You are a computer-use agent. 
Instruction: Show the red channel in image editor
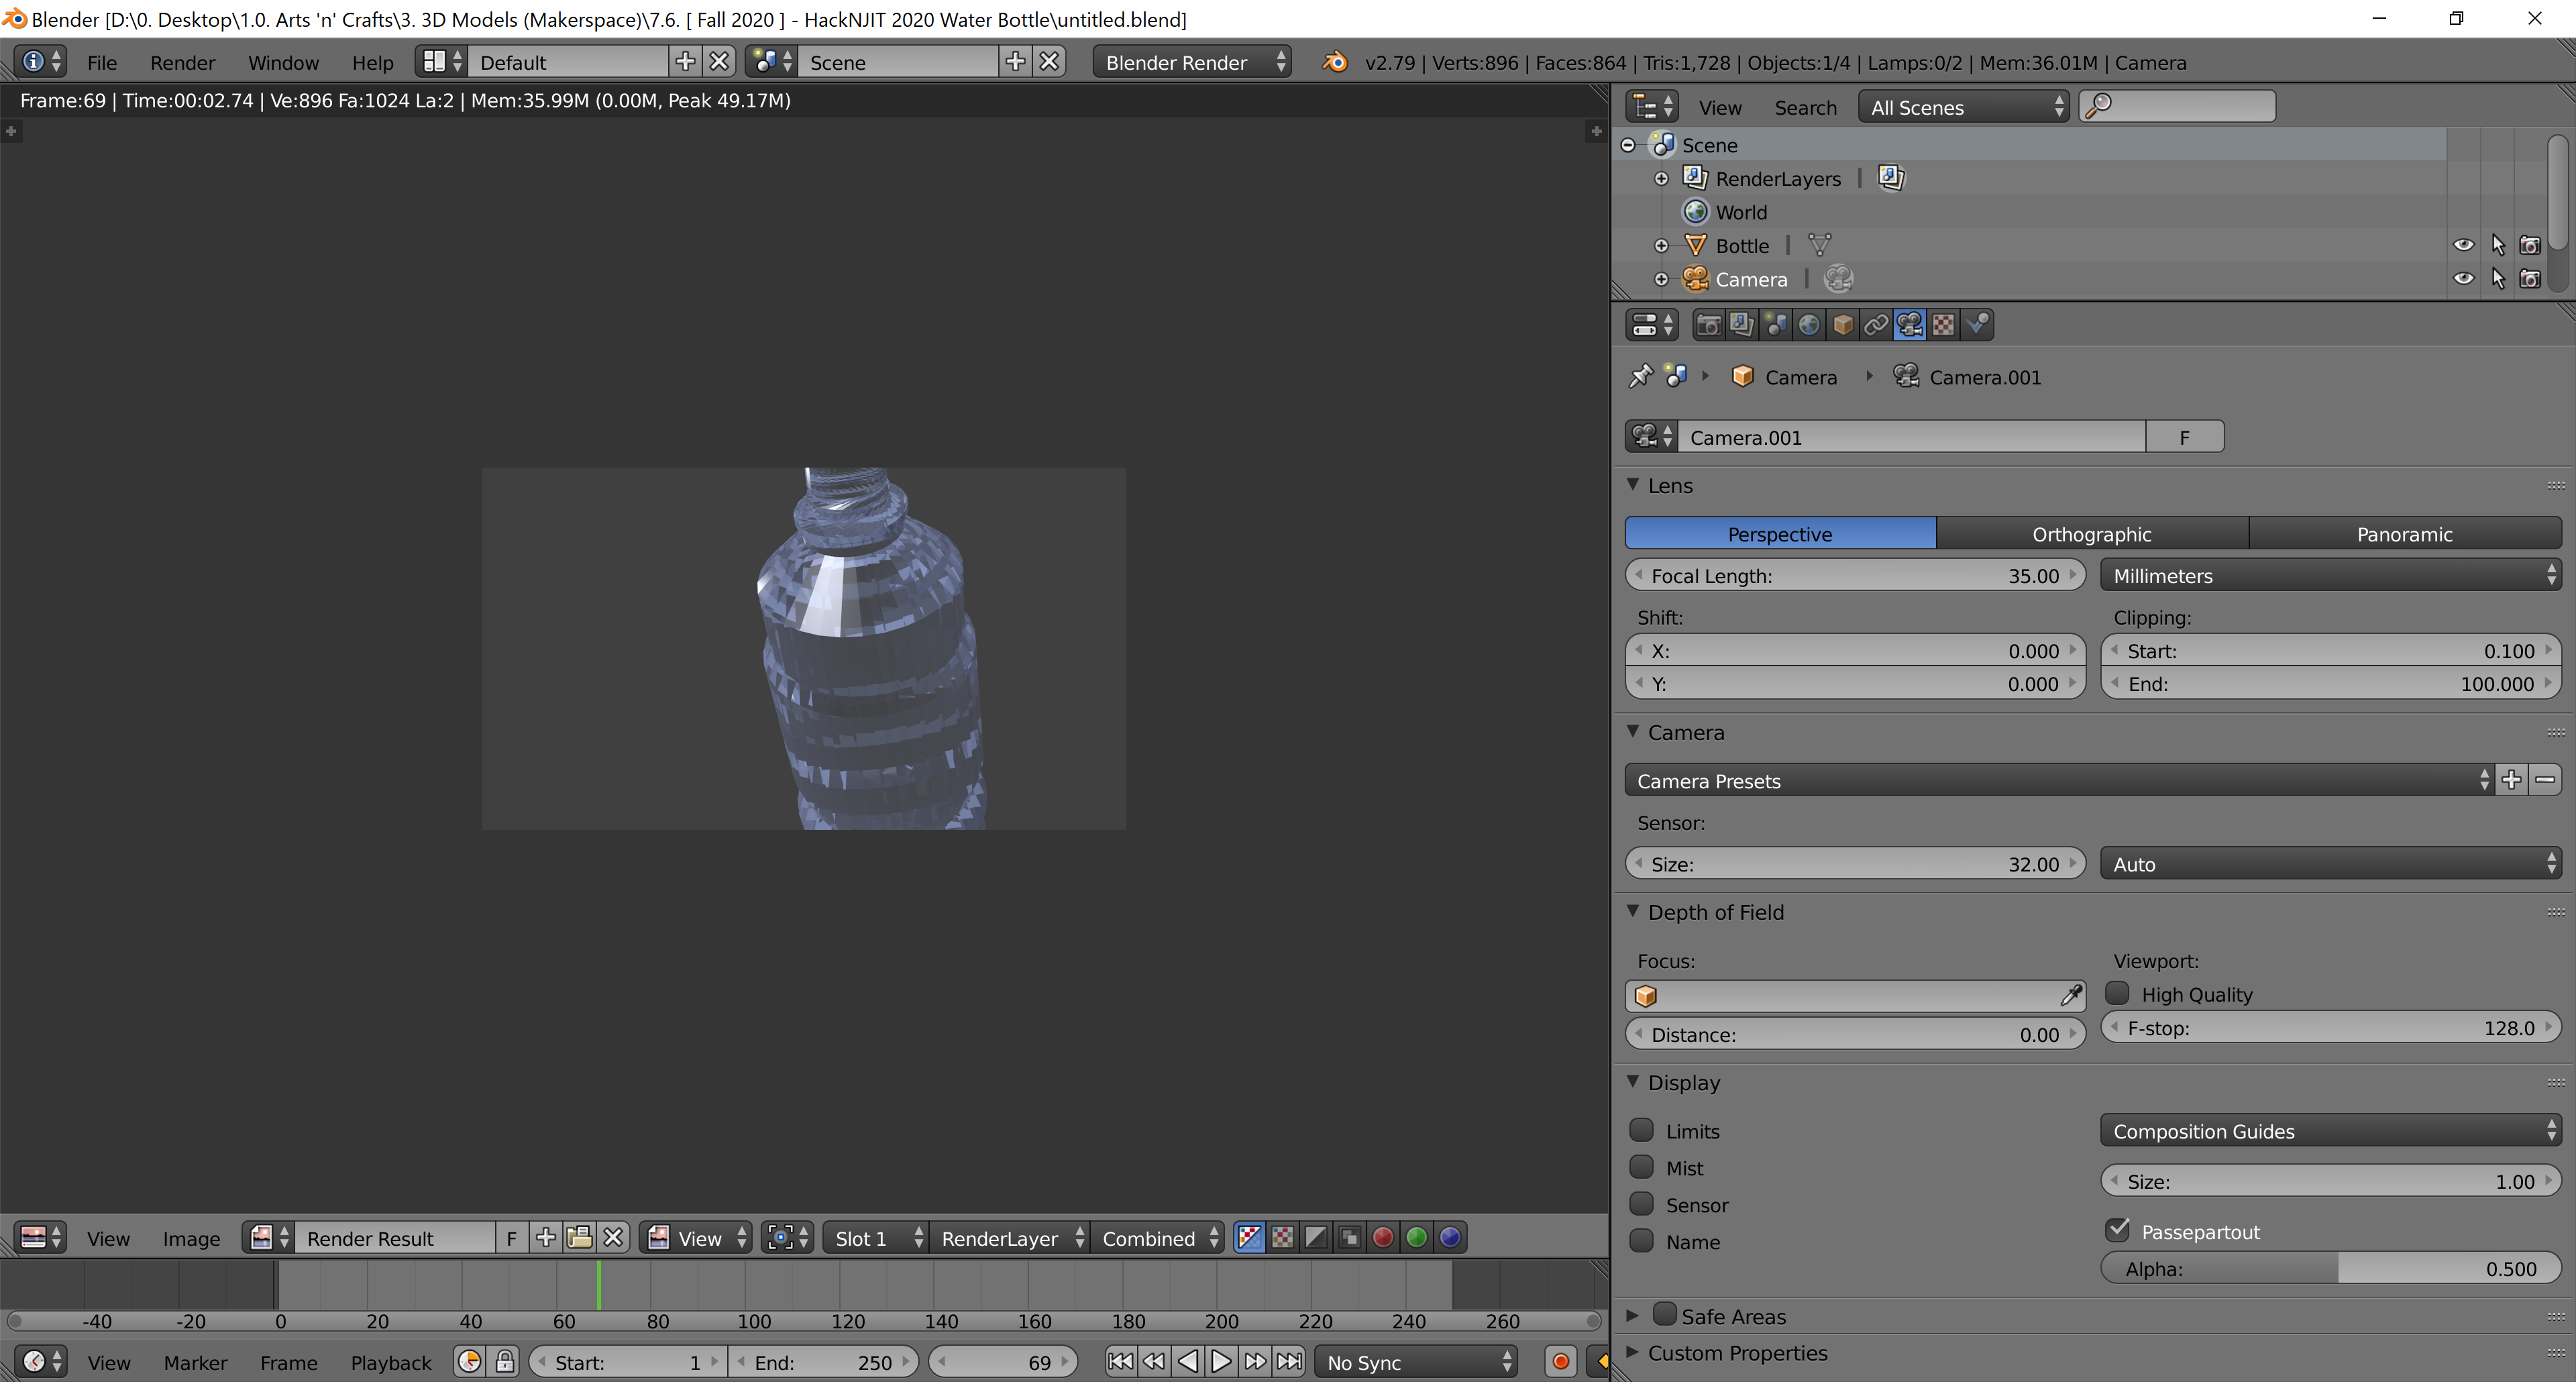coord(1383,1238)
